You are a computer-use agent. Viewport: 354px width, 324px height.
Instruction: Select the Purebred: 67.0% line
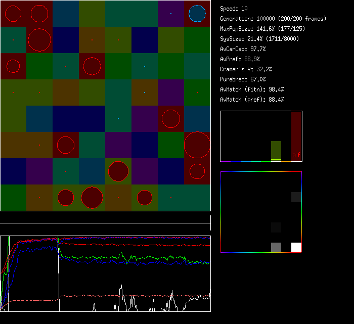pos(243,79)
